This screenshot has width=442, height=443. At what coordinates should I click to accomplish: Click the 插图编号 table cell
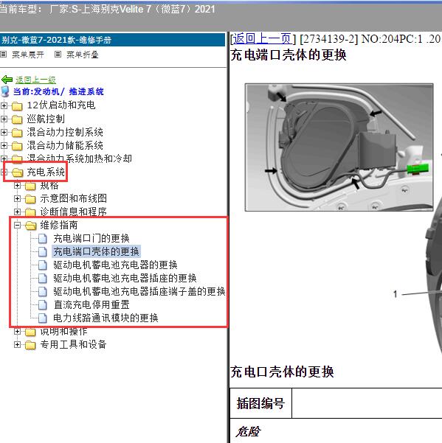click(260, 403)
